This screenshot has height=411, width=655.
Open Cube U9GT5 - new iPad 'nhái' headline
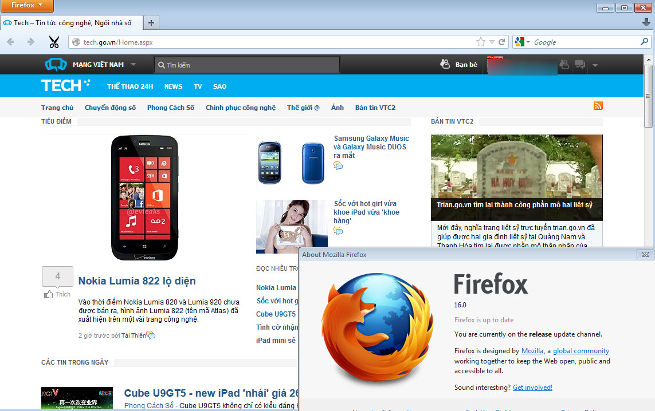click(x=211, y=393)
